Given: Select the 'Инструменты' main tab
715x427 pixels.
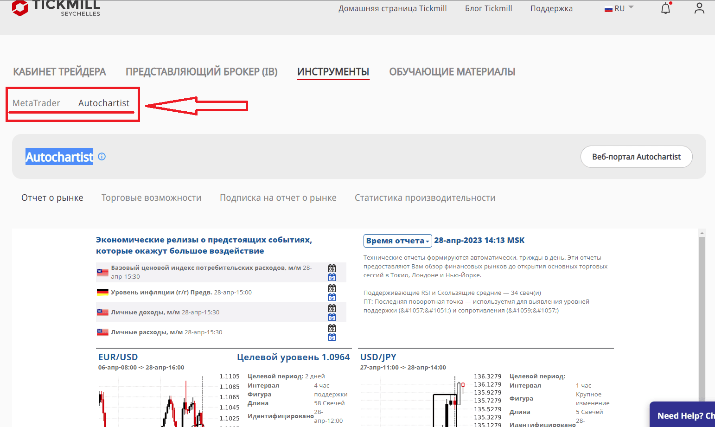Looking at the screenshot, I should click(x=333, y=72).
